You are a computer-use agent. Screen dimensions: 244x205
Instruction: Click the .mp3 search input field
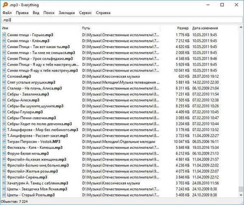121,20
